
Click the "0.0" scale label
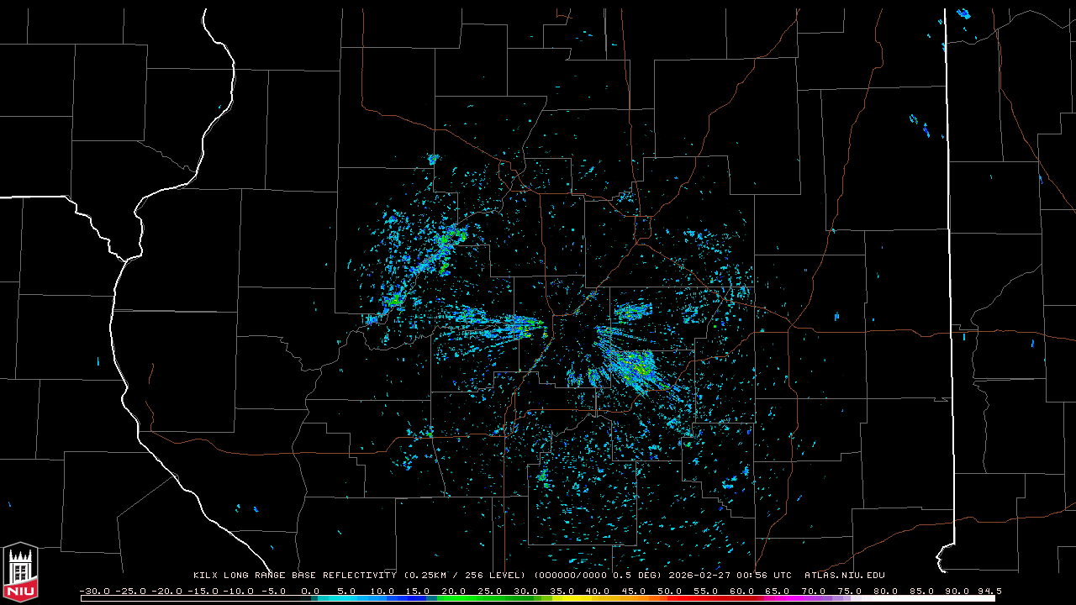[310, 591]
